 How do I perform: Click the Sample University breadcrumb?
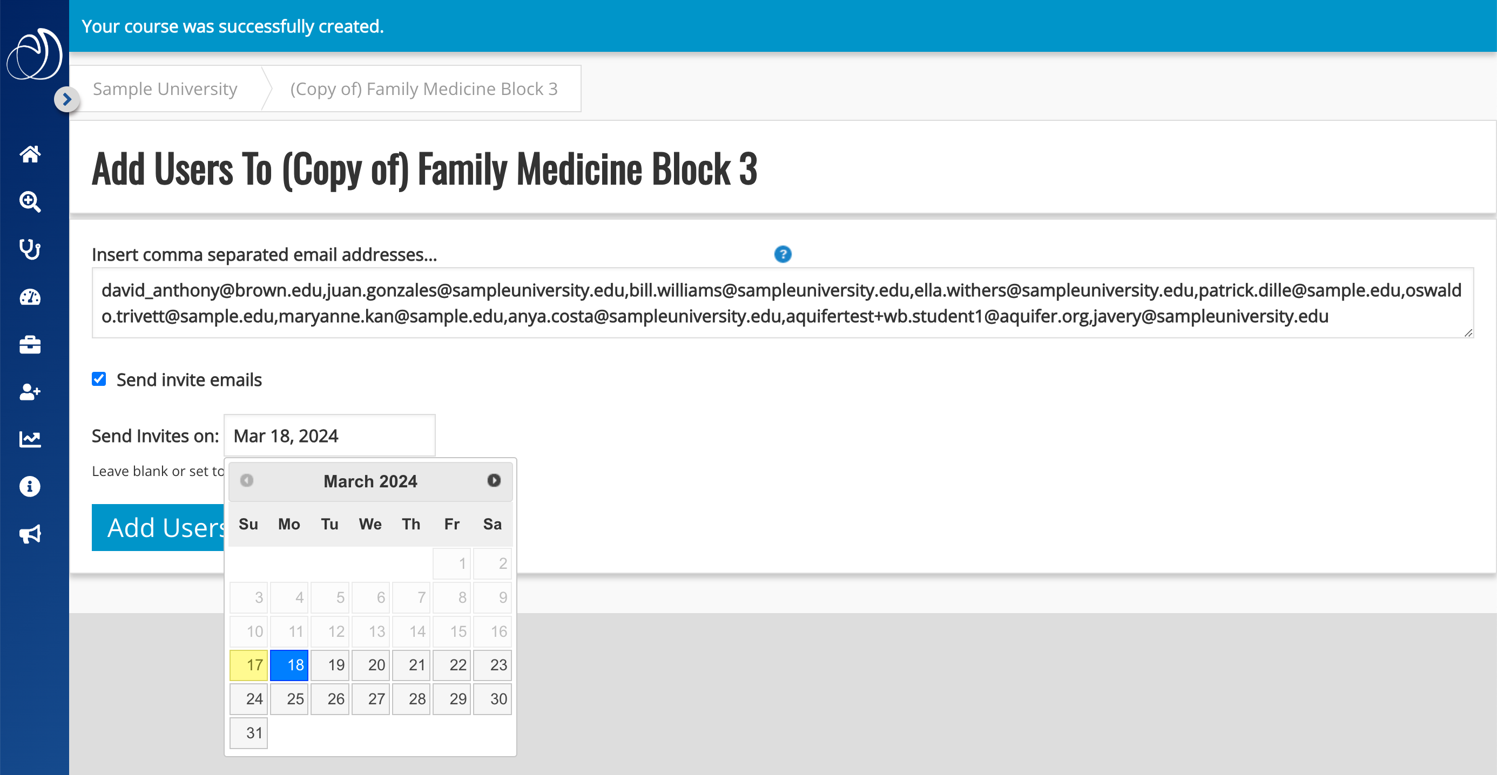(165, 89)
